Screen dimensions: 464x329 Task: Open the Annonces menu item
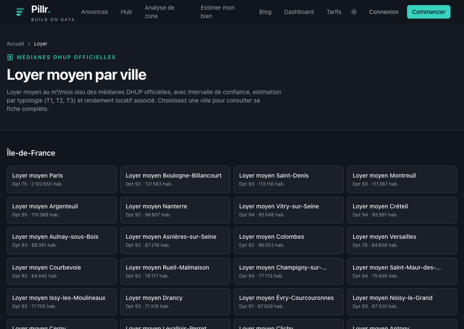[95, 12]
